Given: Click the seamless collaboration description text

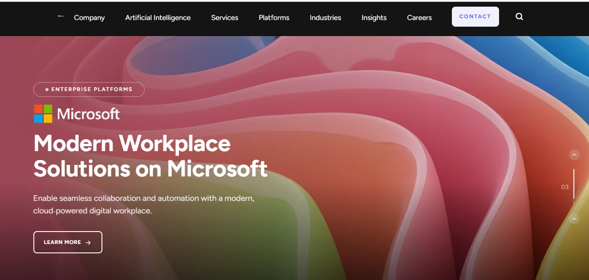Looking at the screenshot, I should 144,204.
